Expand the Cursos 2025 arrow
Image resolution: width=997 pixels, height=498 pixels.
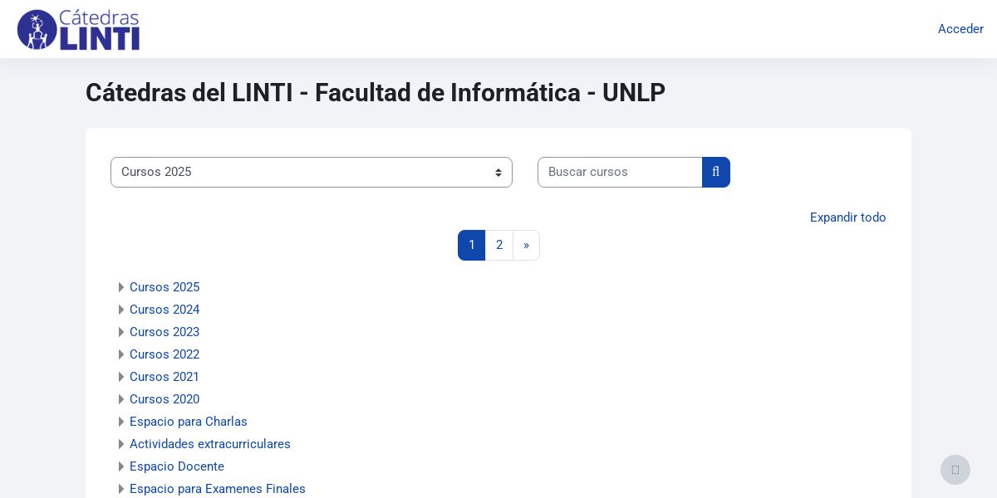click(121, 287)
